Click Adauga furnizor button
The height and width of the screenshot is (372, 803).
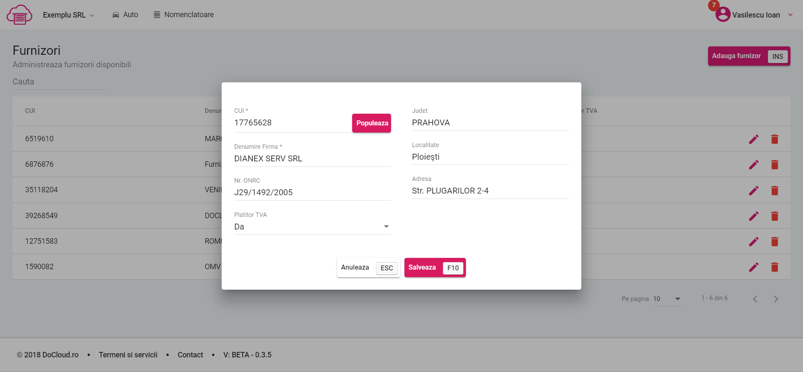(749, 56)
